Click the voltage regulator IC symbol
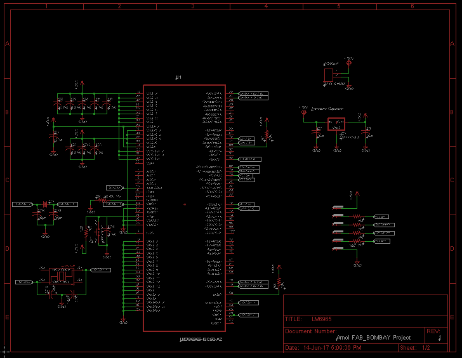462x358 pixels. (336, 124)
